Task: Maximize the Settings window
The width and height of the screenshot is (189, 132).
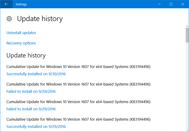Action: (x=171, y=4)
